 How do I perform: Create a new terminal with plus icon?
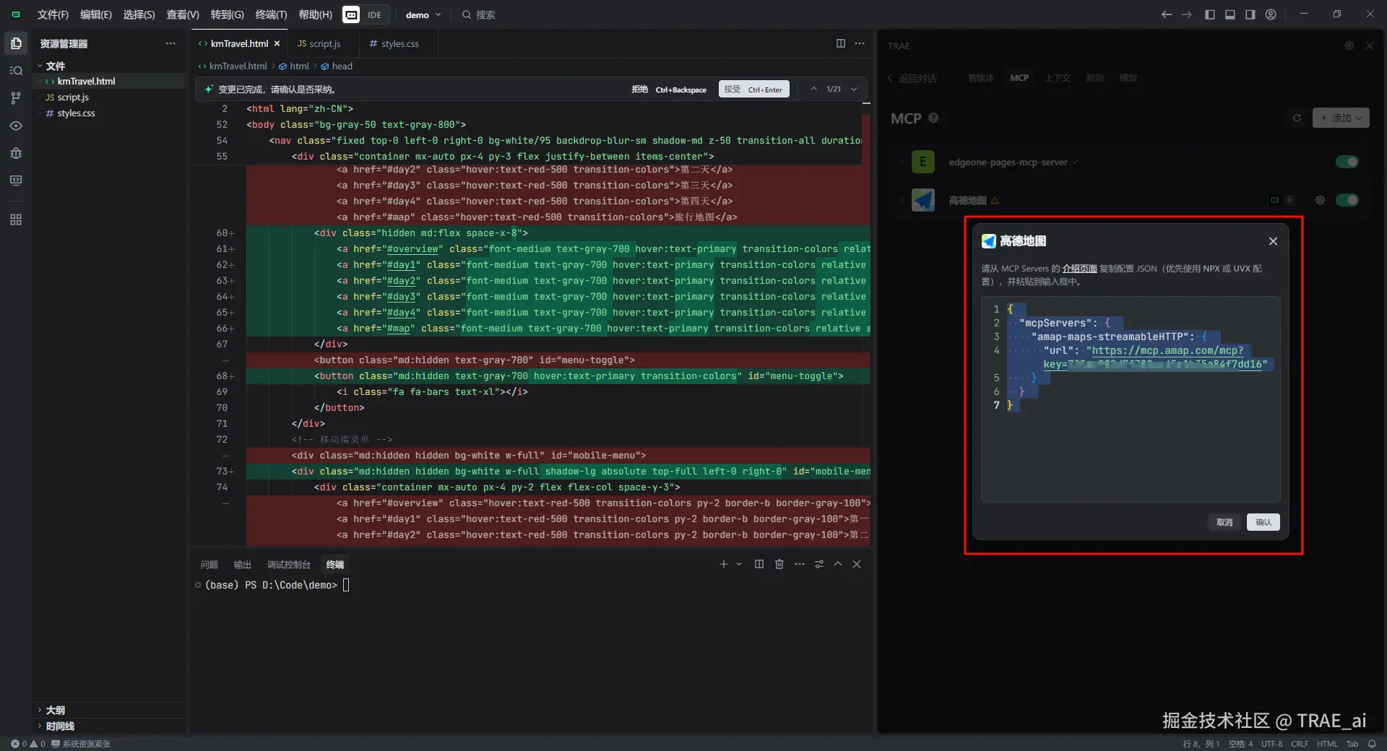(x=723, y=564)
